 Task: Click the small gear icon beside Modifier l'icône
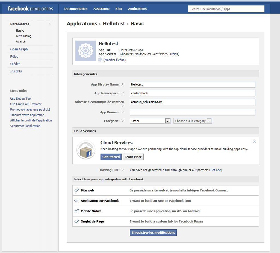click(x=100, y=60)
